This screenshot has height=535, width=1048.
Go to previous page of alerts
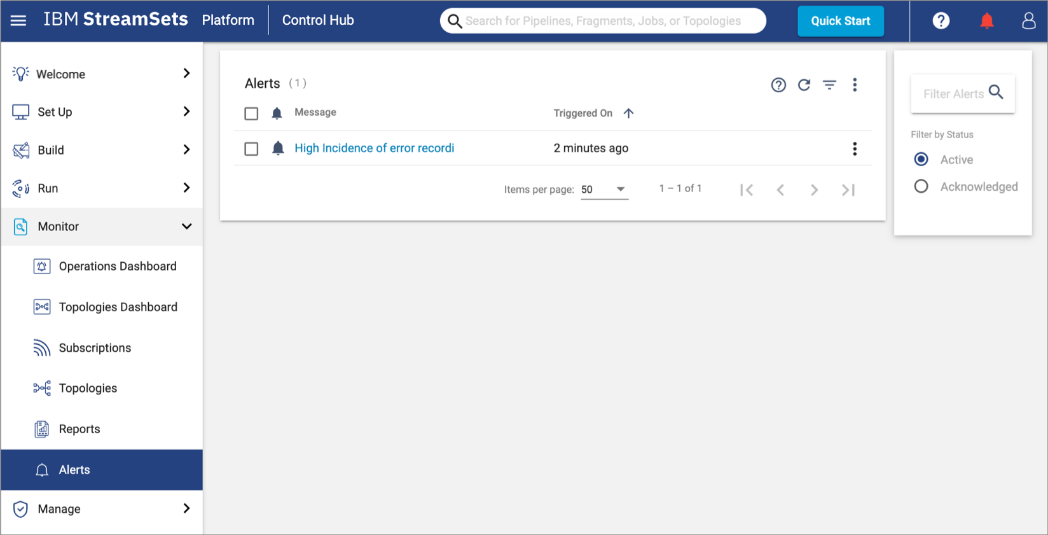780,190
